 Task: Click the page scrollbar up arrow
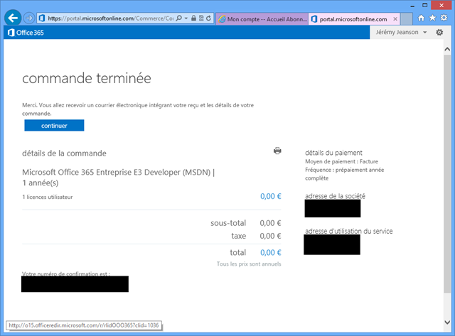(x=447, y=49)
